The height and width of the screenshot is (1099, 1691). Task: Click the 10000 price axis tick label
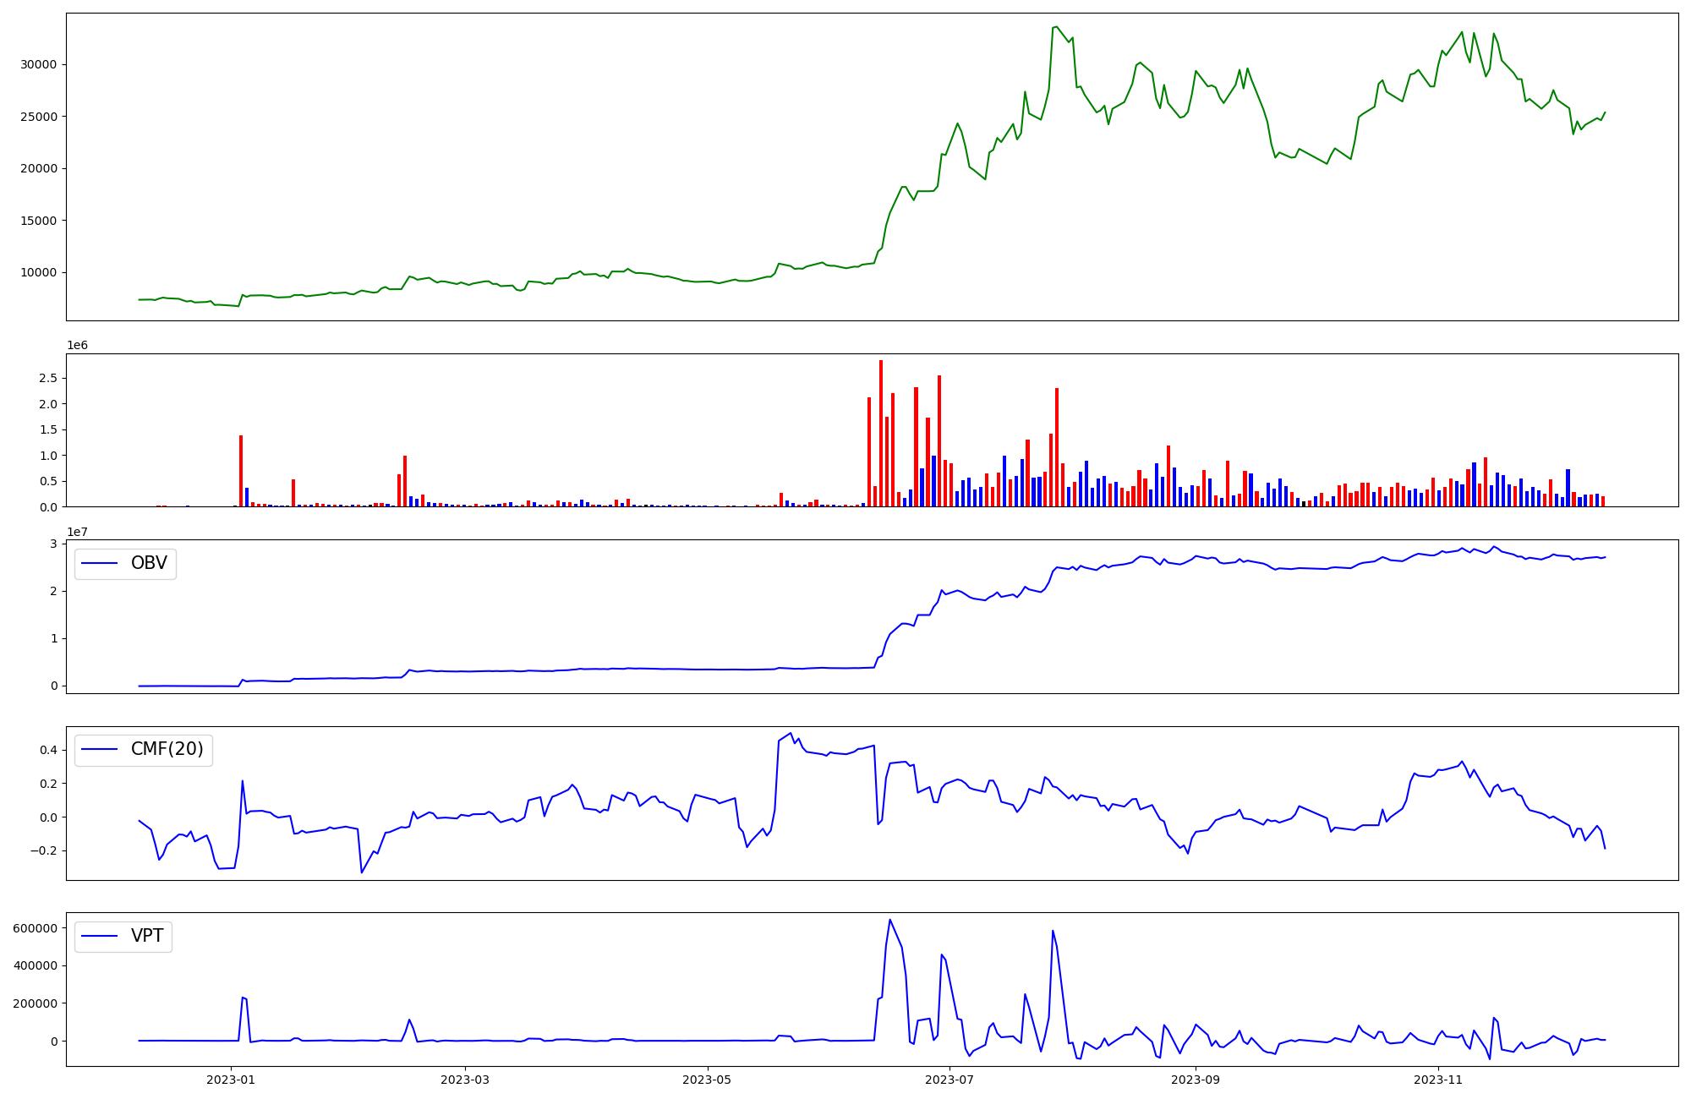pyautogui.click(x=38, y=273)
